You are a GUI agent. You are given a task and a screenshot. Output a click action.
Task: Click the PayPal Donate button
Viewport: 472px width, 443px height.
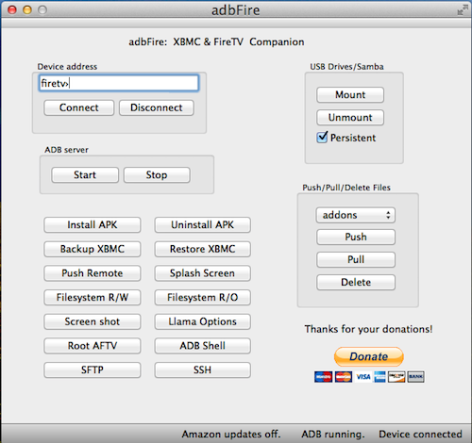pos(369,356)
